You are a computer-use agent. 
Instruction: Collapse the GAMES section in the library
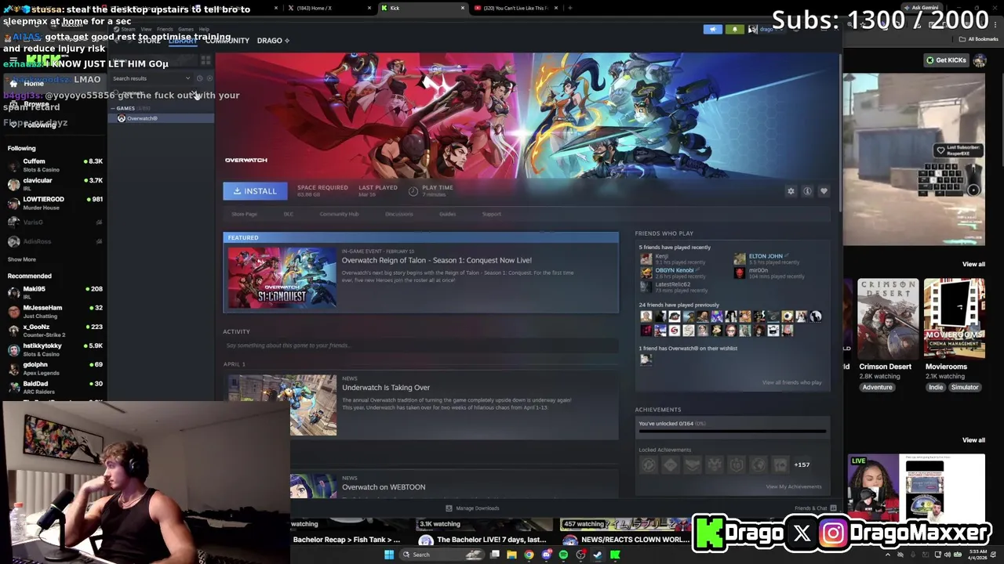pyautogui.click(x=113, y=108)
